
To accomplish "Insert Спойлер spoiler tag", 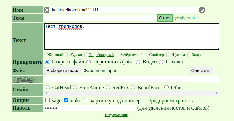I will pyautogui.click(x=157, y=55).
